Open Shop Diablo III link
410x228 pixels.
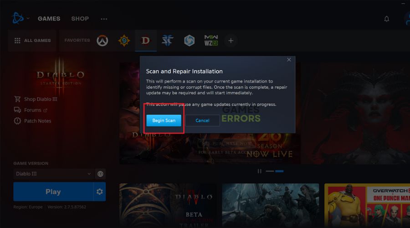(x=41, y=99)
